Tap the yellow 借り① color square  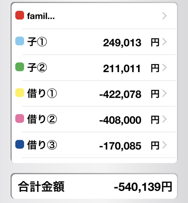(x=20, y=93)
